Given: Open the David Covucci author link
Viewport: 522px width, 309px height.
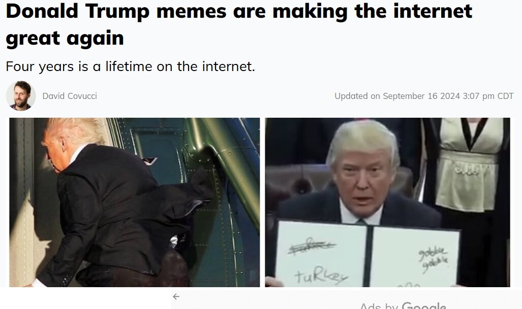Looking at the screenshot, I should tap(70, 96).
